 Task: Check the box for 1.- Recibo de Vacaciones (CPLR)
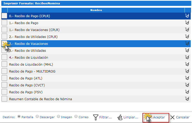[4, 29]
